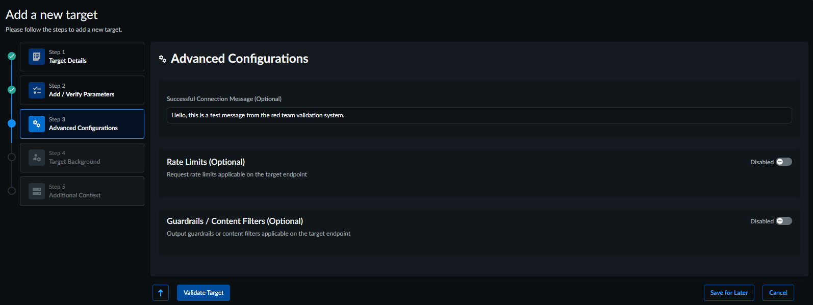This screenshot has height=305, width=813.
Task: Click the Save for Later button
Action: [729, 293]
